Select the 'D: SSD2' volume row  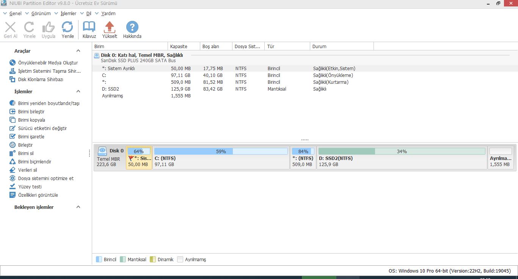tap(305, 89)
